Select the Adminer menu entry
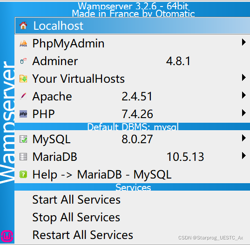This screenshot has height=245, width=250. pyautogui.click(x=132, y=61)
